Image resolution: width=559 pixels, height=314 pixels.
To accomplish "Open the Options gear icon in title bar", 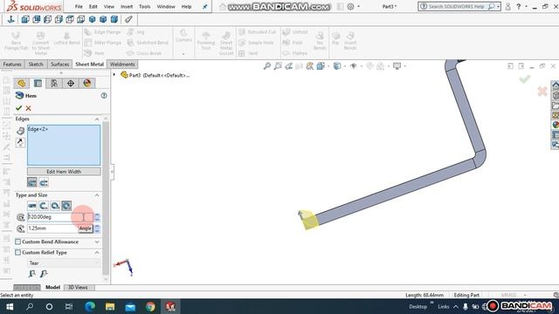I will 350,6.
